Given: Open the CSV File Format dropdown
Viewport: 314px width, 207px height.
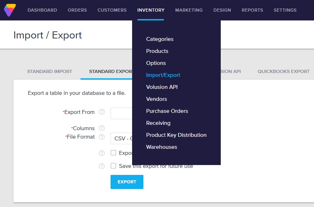Looking at the screenshot, I should click(x=122, y=138).
